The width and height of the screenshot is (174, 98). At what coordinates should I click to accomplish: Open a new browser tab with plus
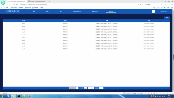50,1
